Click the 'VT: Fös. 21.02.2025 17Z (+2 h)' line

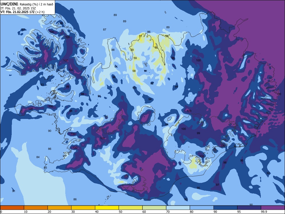pyautogui.click(x=22, y=12)
